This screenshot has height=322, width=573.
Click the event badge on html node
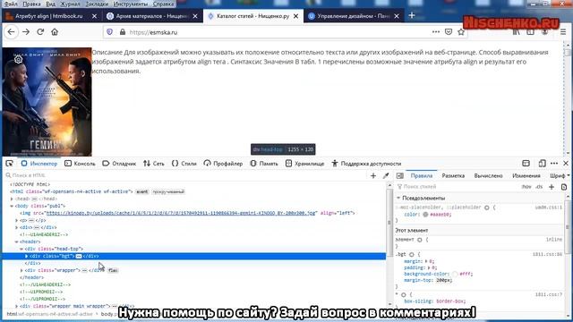(x=141, y=191)
